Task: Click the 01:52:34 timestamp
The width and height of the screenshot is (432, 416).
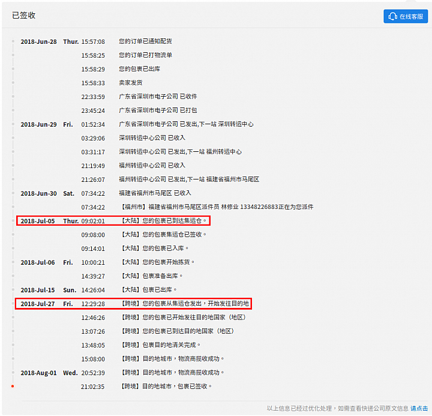Action: pos(93,124)
